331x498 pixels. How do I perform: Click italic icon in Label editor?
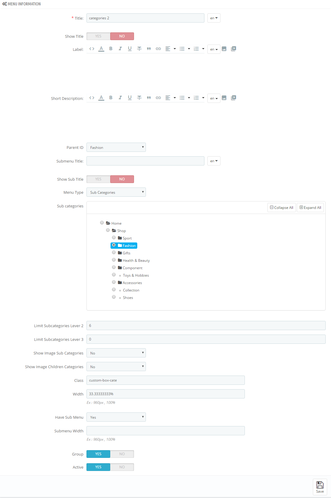tap(120, 49)
